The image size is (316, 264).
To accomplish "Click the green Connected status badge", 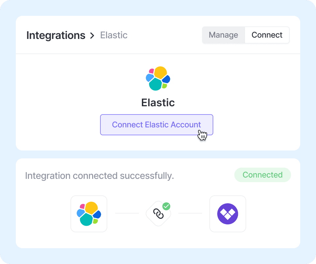I will (x=262, y=175).
